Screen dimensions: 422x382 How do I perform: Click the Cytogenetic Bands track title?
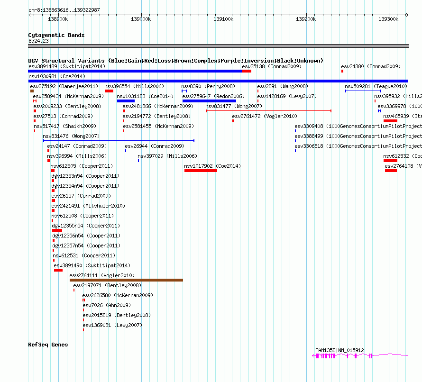[x=56, y=35]
